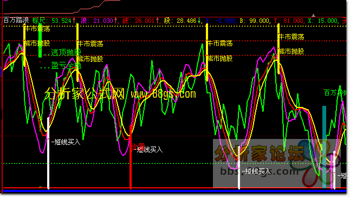
Task: Click the red 放量 label
Action: [138, 147]
